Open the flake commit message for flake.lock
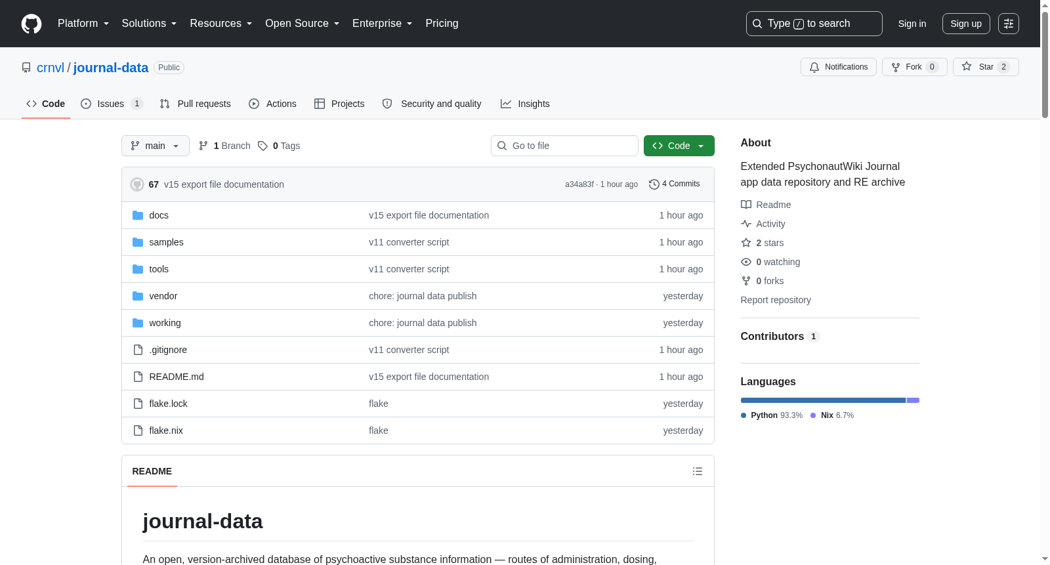Viewport: 1050px width, 565px height. [379, 404]
